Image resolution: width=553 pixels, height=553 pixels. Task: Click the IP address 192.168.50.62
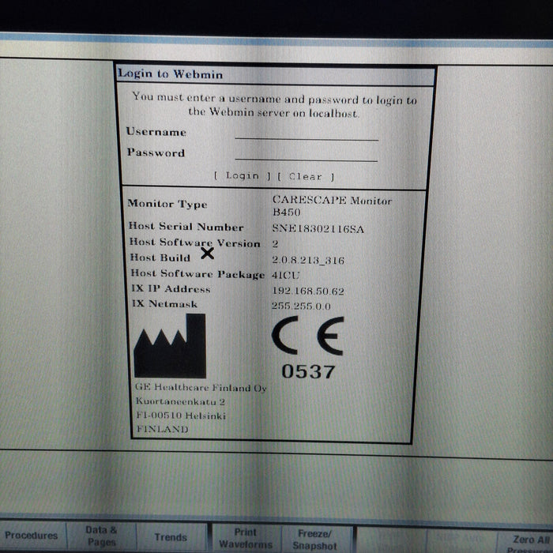(x=308, y=291)
